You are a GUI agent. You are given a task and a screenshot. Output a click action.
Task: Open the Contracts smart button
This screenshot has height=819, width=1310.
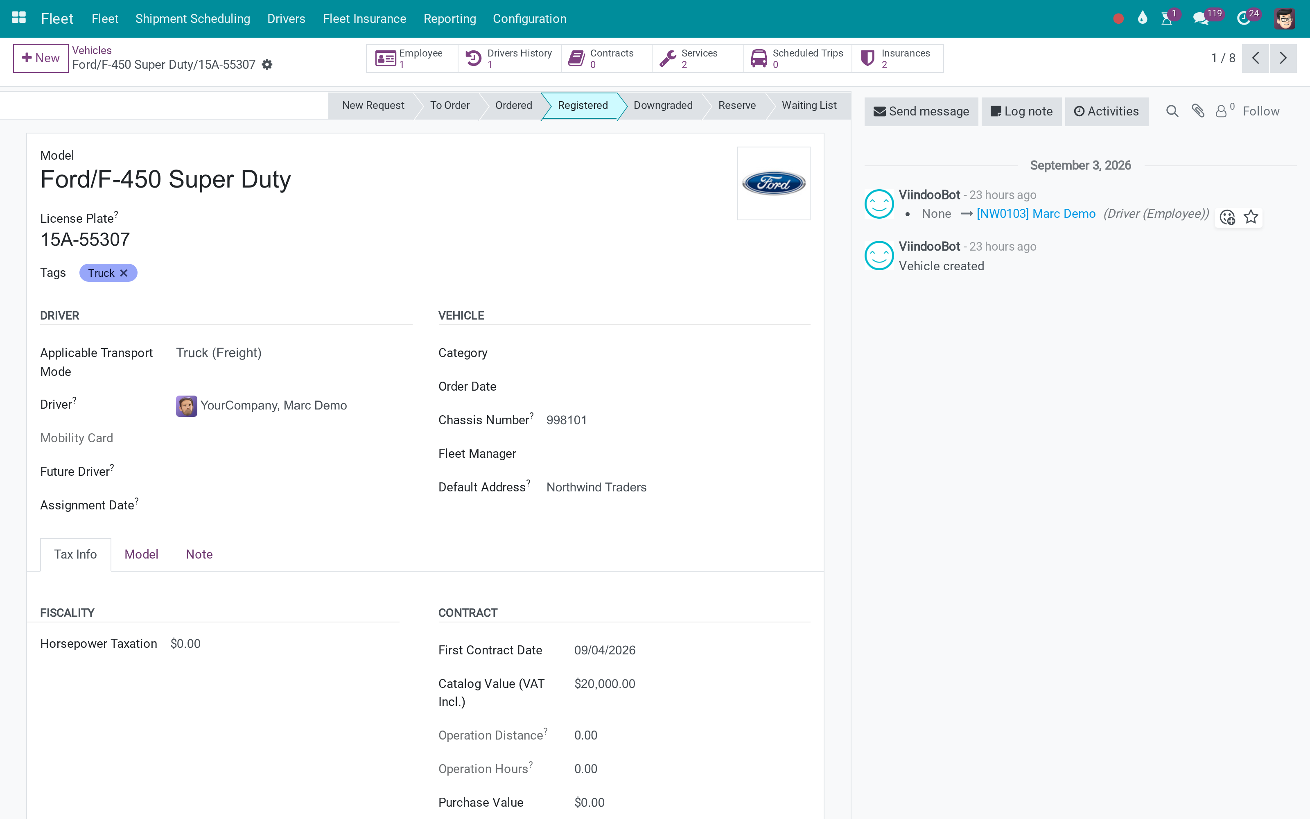(607, 59)
